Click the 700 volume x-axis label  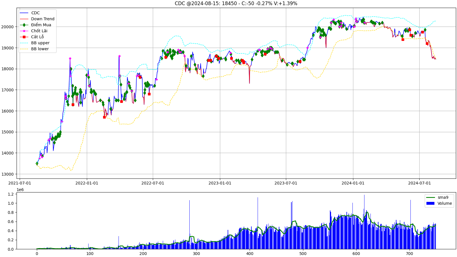point(410,254)
